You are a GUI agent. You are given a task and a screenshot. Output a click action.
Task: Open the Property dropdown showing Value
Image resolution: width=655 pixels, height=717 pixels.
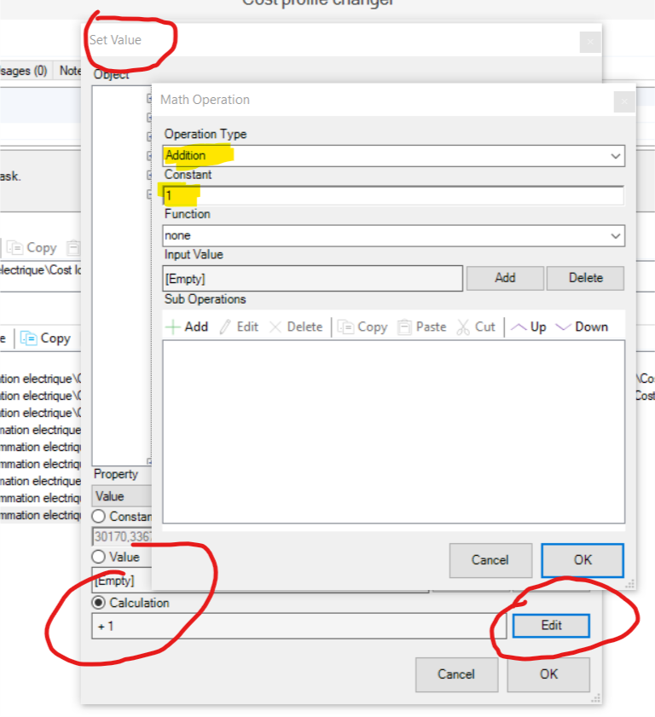click(120, 496)
